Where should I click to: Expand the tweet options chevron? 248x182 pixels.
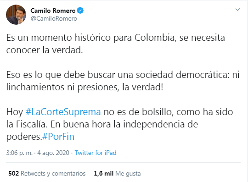click(237, 10)
